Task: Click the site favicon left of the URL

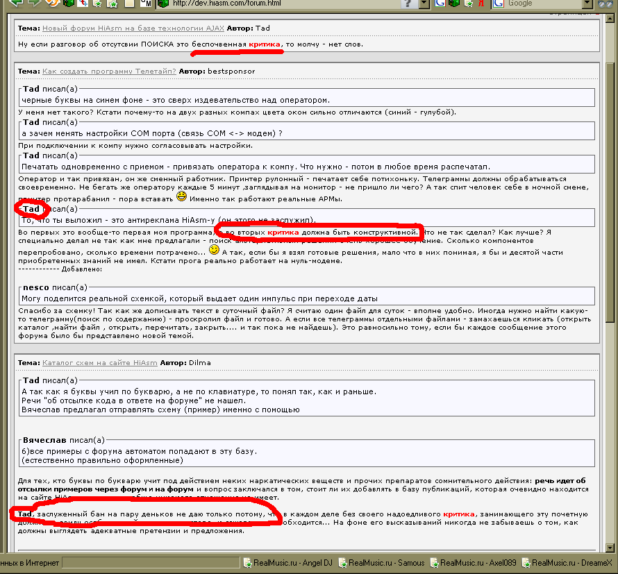Action: [x=163, y=3]
